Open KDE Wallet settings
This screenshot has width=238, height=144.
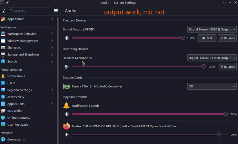(14, 111)
